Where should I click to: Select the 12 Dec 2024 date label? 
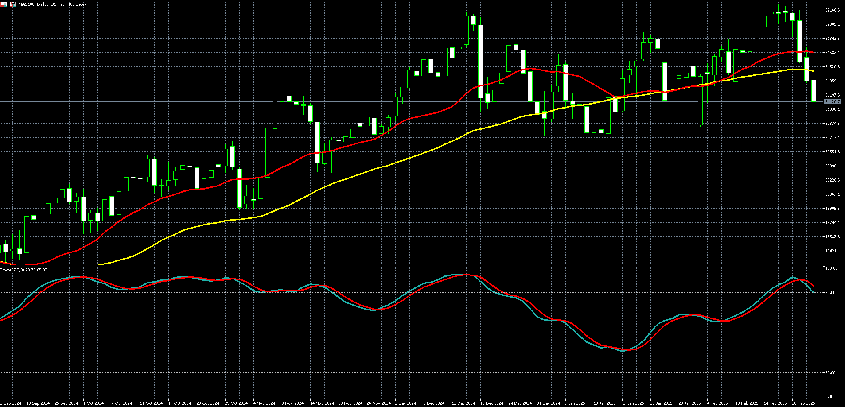click(x=463, y=403)
